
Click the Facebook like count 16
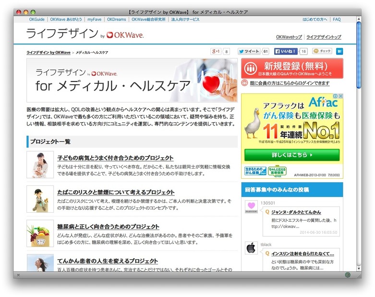(x=303, y=52)
